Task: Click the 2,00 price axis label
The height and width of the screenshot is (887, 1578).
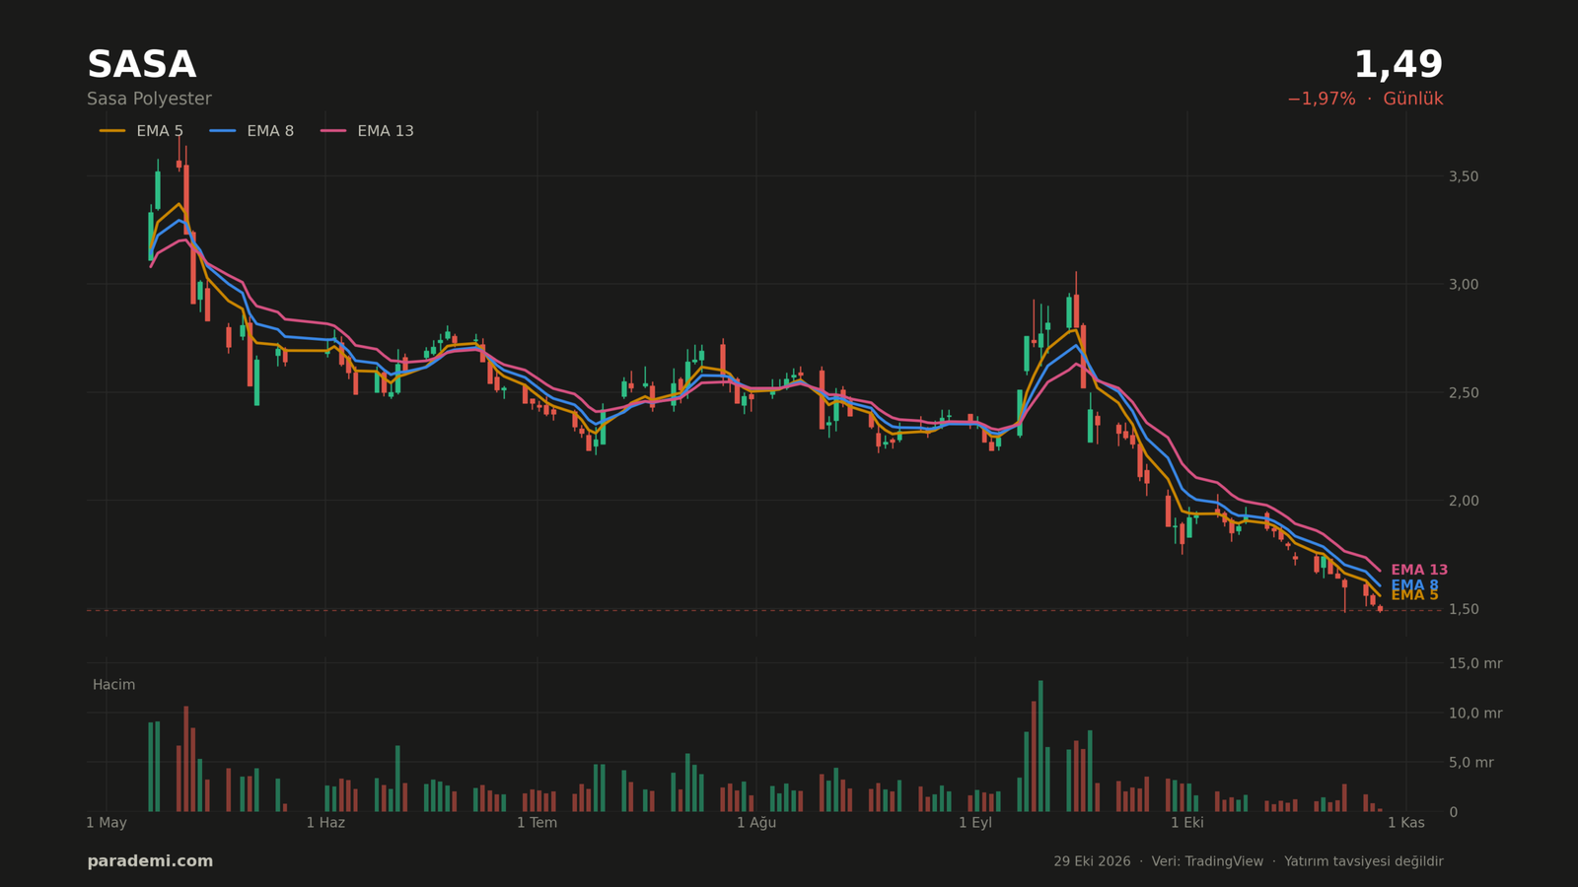Action: pyautogui.click(x=1464, y=501)
